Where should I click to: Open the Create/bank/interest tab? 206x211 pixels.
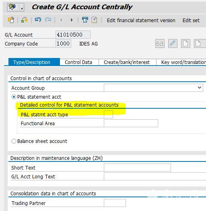pyautogui.click(x=127, y=62)
